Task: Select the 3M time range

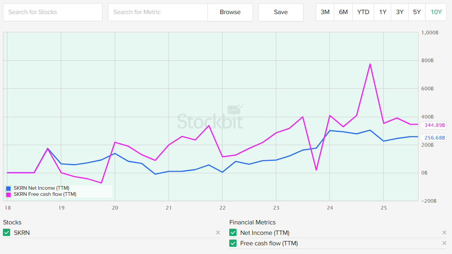Action: (325, 12)
